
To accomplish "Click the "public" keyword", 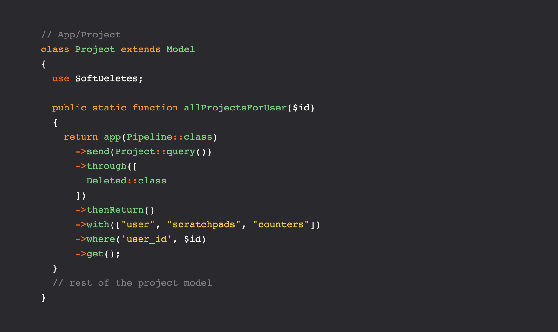I will 69,108.
